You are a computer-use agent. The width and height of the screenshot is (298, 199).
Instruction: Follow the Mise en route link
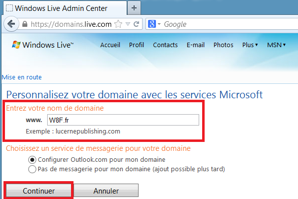tap(22, 77)
